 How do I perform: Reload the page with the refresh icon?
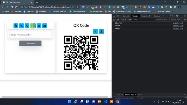12,7
